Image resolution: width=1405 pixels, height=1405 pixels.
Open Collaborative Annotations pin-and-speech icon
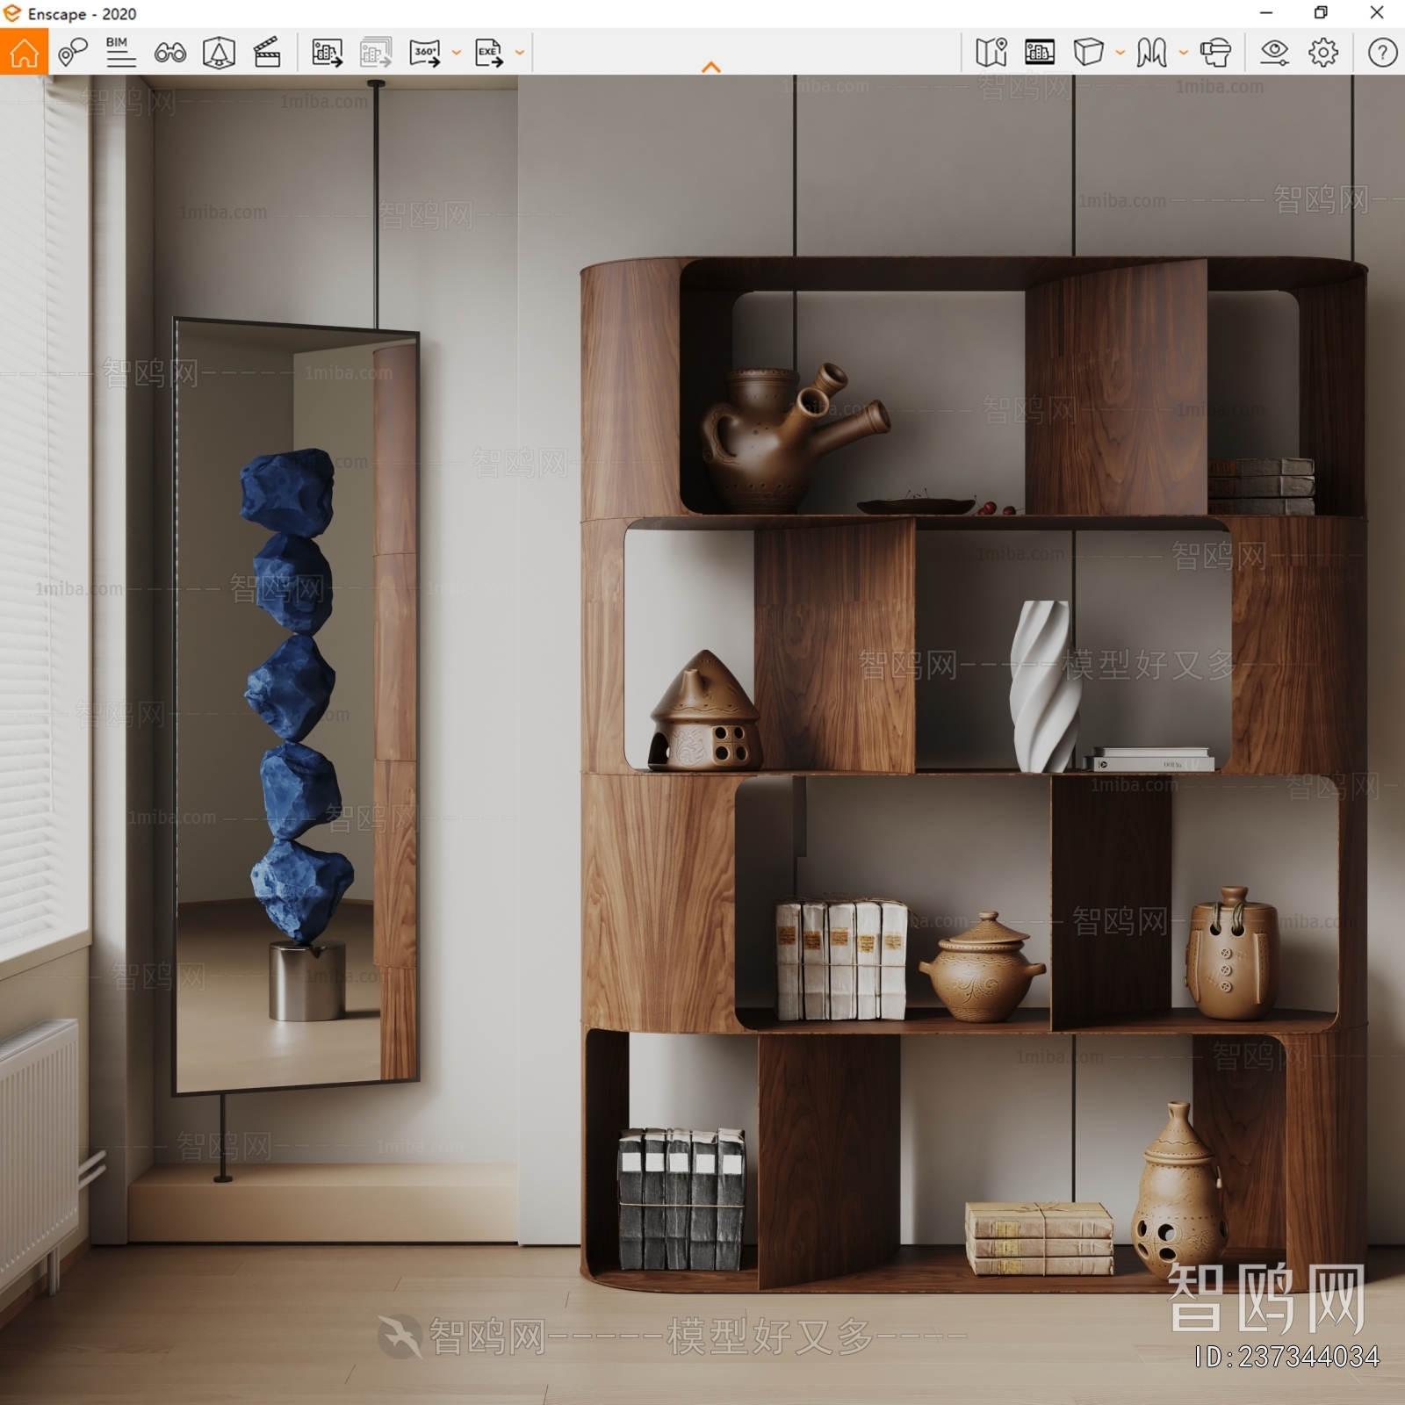pyautogui.click(x=73, y=53)
